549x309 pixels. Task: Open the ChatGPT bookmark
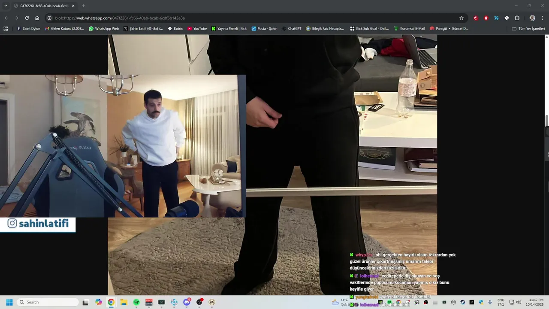pyautogui.click(x=292, y=29)
